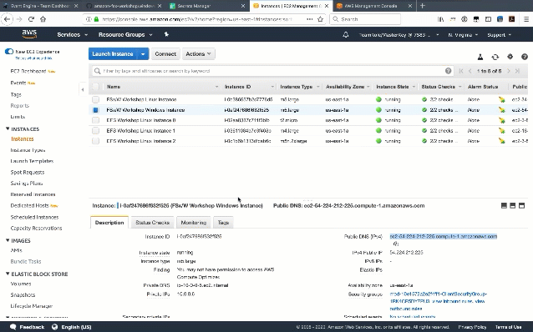Open the Resource Groups menu
533x332 pixels.
coord(125,35)
